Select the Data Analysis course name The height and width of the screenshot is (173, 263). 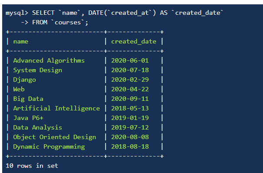(37, 127)
